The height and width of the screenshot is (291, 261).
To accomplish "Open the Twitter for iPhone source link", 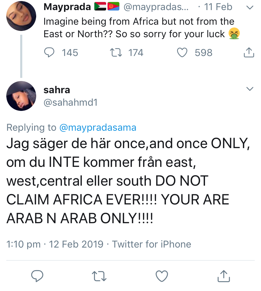I will pyautogui.click(x=151, y=244).
